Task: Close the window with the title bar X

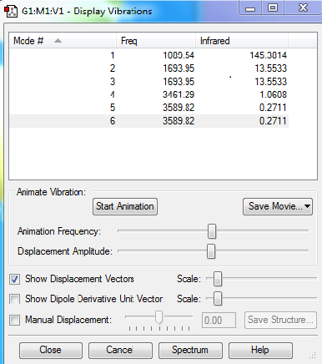Action: coord(303,8)
